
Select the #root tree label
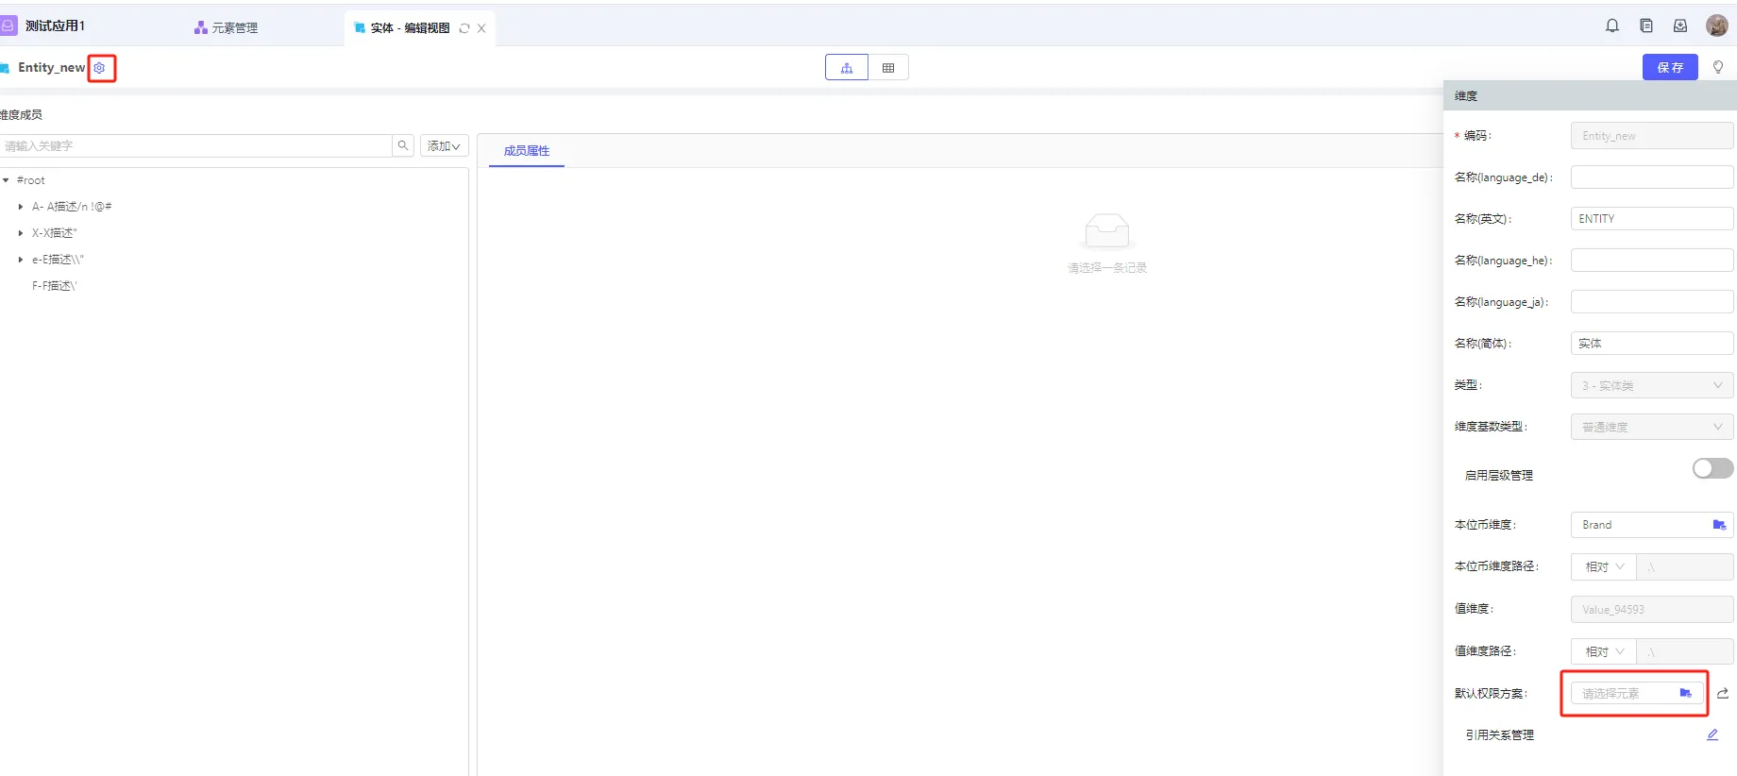(x=31, y=180)
